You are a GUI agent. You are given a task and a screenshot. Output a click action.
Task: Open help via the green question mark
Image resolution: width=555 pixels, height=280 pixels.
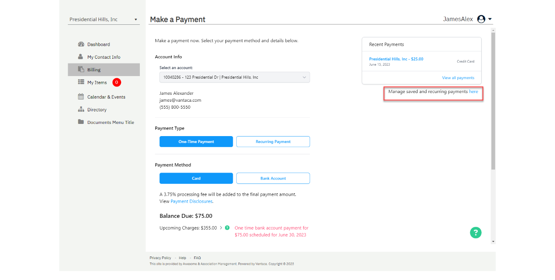click(476, 233)
